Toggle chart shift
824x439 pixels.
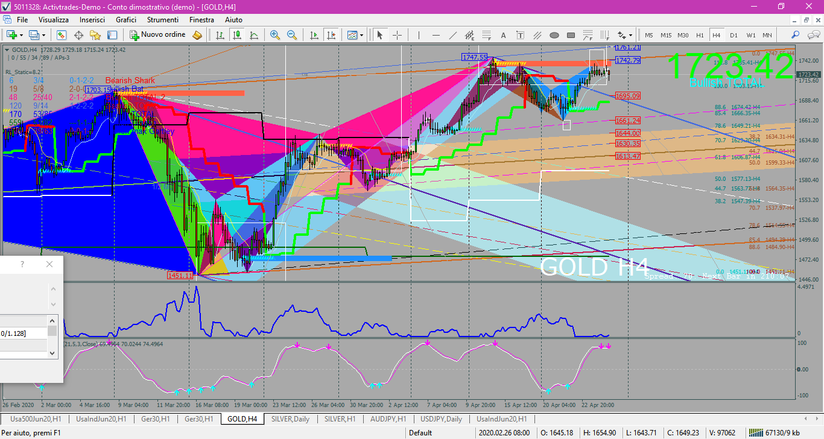331,35
